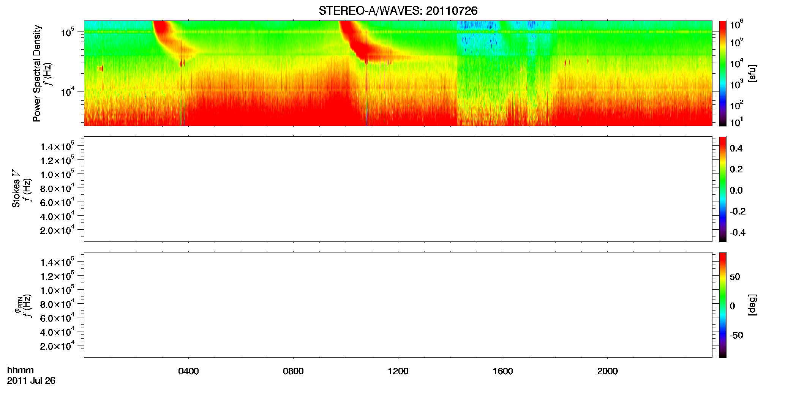Click the "[sfu]" colorbar unit label

click(752, 74)
